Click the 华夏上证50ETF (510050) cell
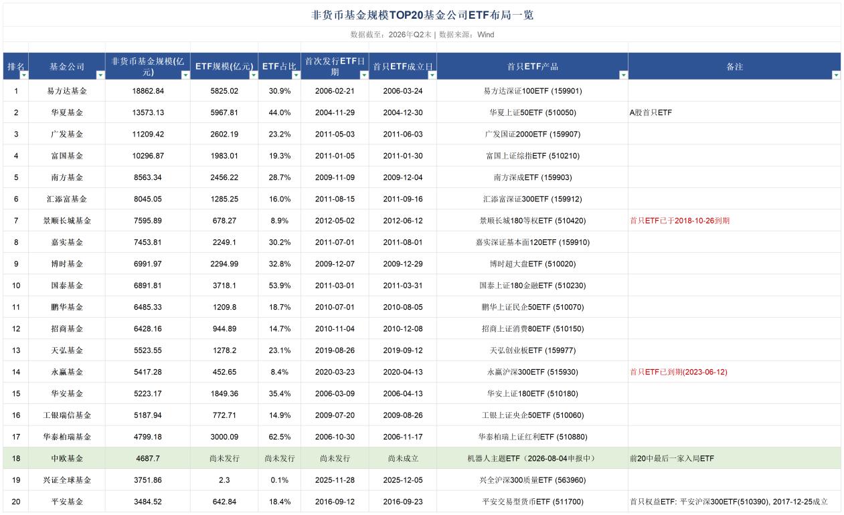 tap(532, 112)
